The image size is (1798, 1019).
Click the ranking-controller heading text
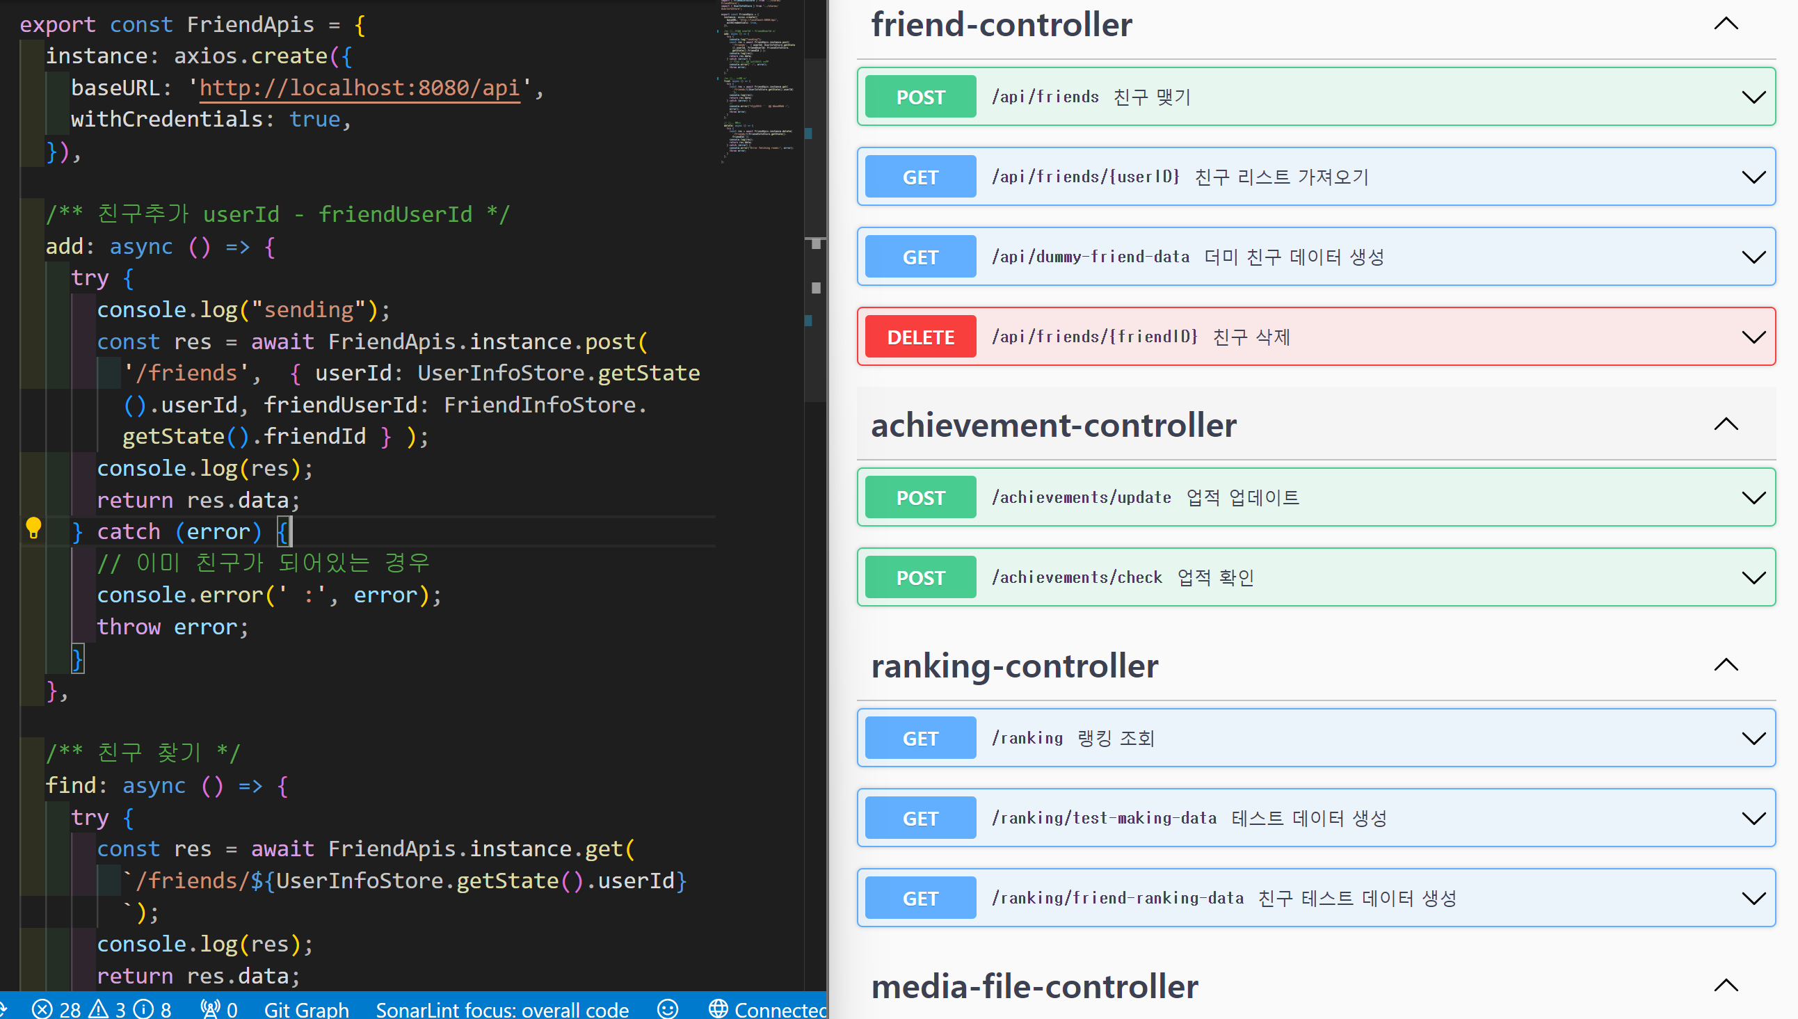click(x=1014, y=666)
